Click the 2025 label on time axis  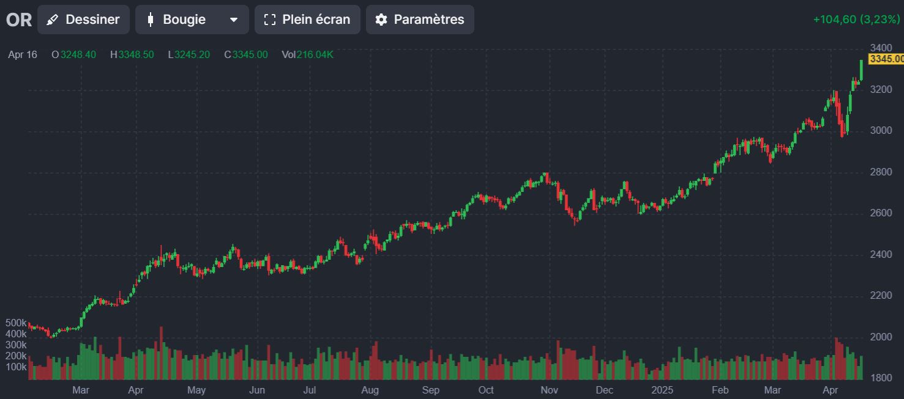(x=662, y=390)
